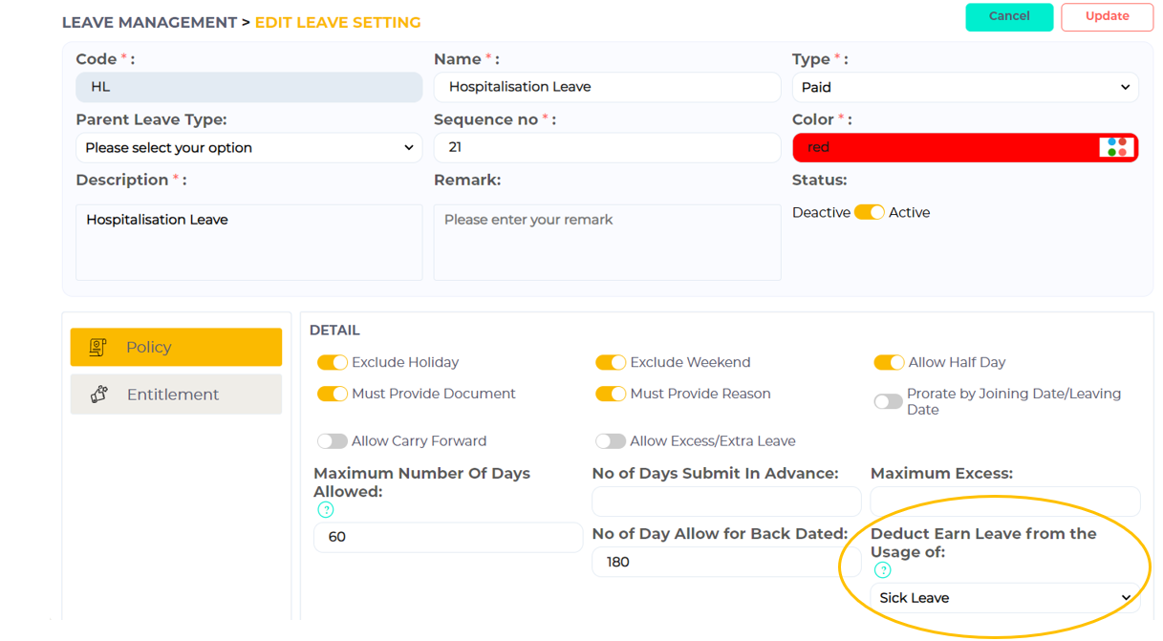The image size is (1163, 641).
Task: Turn on Allow Excess/Extra Leave
Action: (x=611, y=441)
